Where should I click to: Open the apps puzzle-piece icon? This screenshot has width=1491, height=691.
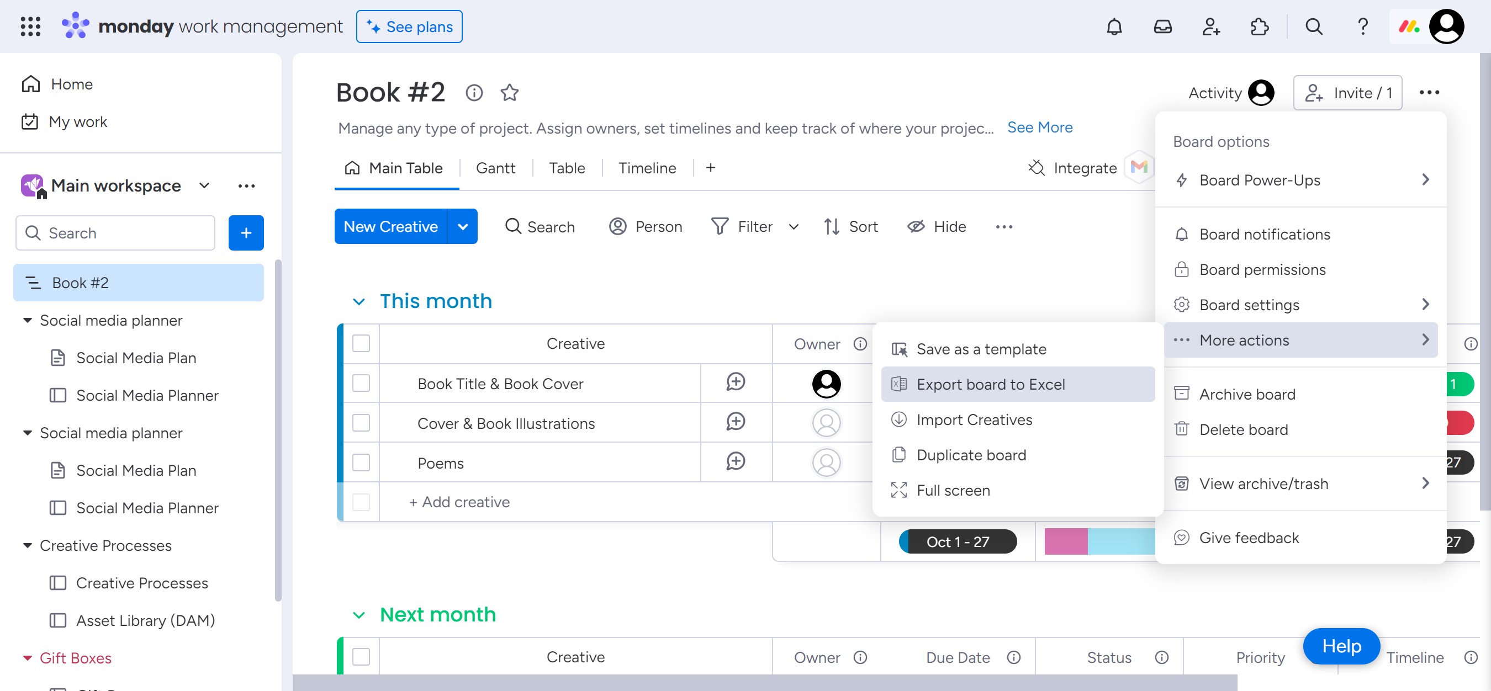click(1259, 26)
